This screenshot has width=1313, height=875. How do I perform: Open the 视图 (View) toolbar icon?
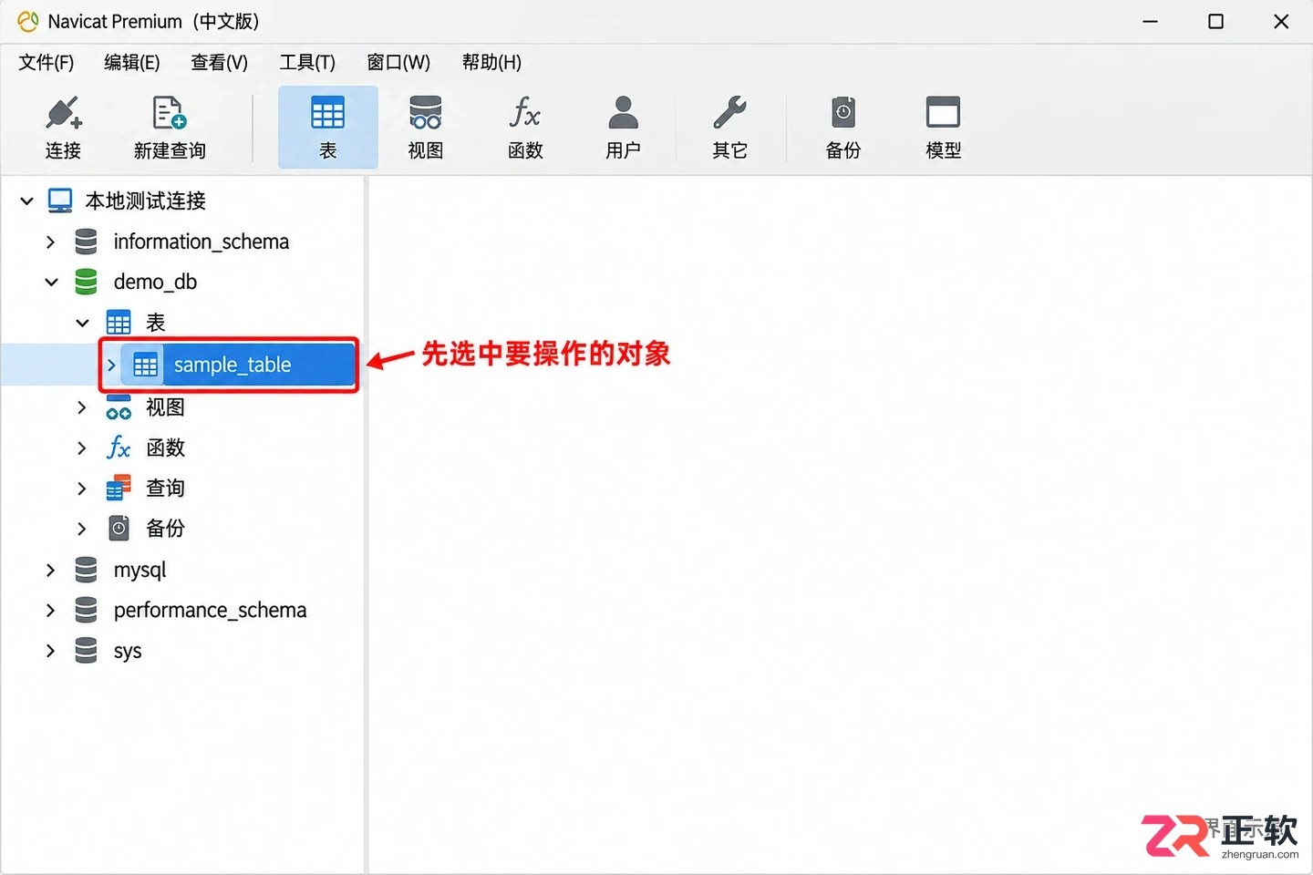point(426,128)
